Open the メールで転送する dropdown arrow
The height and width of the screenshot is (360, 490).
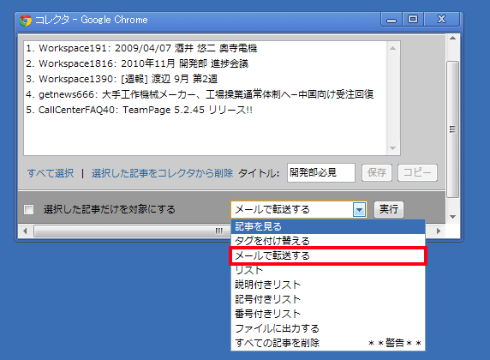(360, 209)
